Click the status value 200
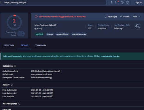This screenshot has height=110, width=144. 89,28
